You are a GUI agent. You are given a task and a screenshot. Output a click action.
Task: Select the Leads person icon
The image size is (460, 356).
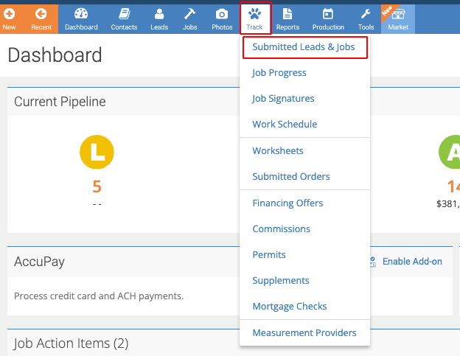click(159, 13)
